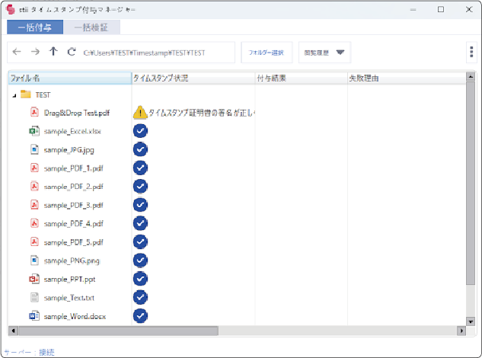482x358 pixels.
Task: Click timestamp checkmark for sample_Word.docx
Action: (x=140, y=315)
